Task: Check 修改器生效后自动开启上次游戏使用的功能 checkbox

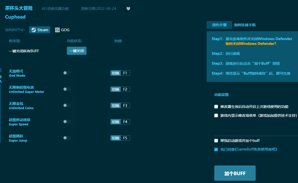Action: [x=216, y=107]
